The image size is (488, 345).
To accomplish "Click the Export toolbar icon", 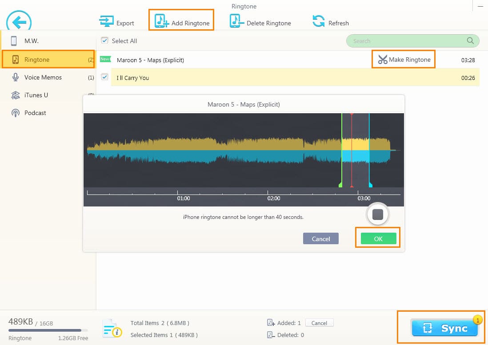I will pos(106,22).
